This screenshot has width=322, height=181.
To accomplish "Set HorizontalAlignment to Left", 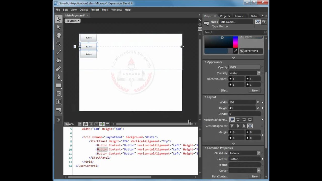I will click(x=232, y=120).
